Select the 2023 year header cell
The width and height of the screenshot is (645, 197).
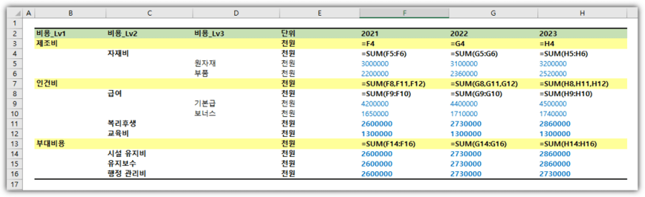[583, 34]
